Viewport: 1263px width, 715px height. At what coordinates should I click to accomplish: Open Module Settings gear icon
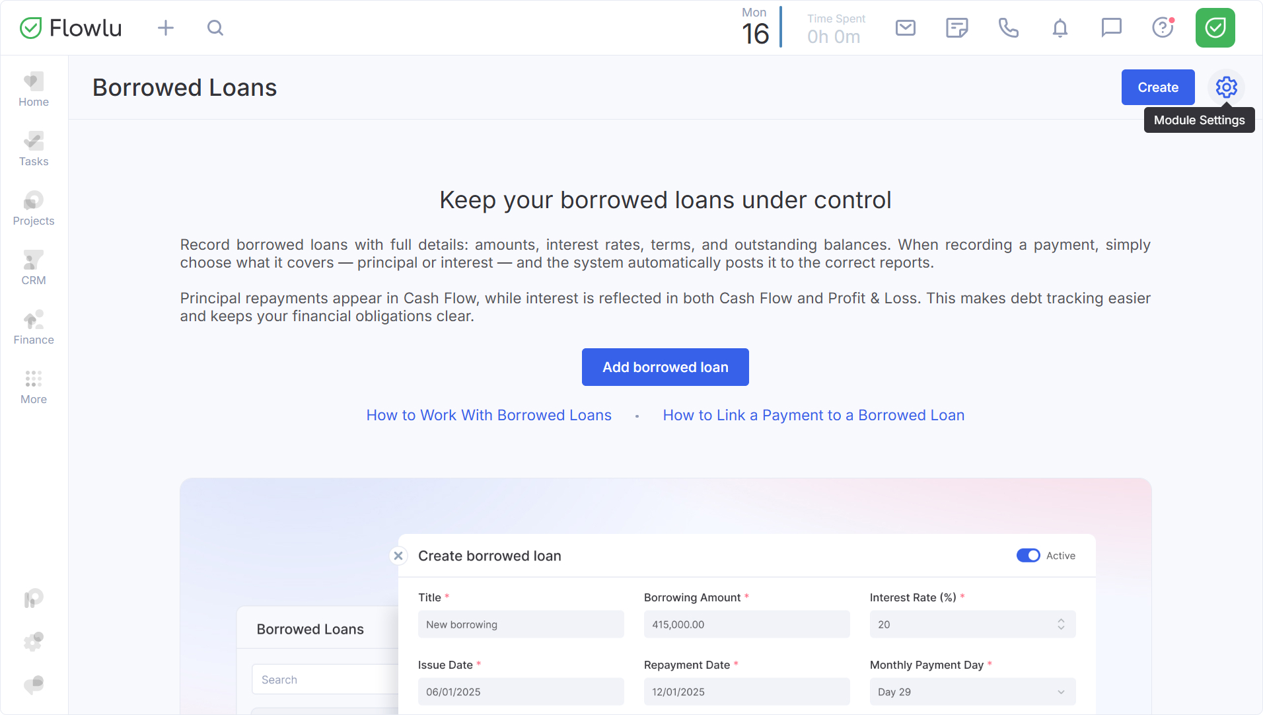tap(1226, 87)
